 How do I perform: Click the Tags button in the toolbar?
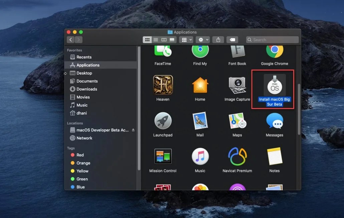[x=232, y=39]
